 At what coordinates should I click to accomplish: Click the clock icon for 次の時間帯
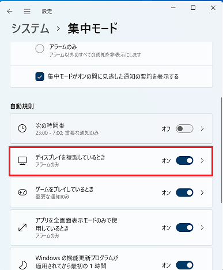22,128
